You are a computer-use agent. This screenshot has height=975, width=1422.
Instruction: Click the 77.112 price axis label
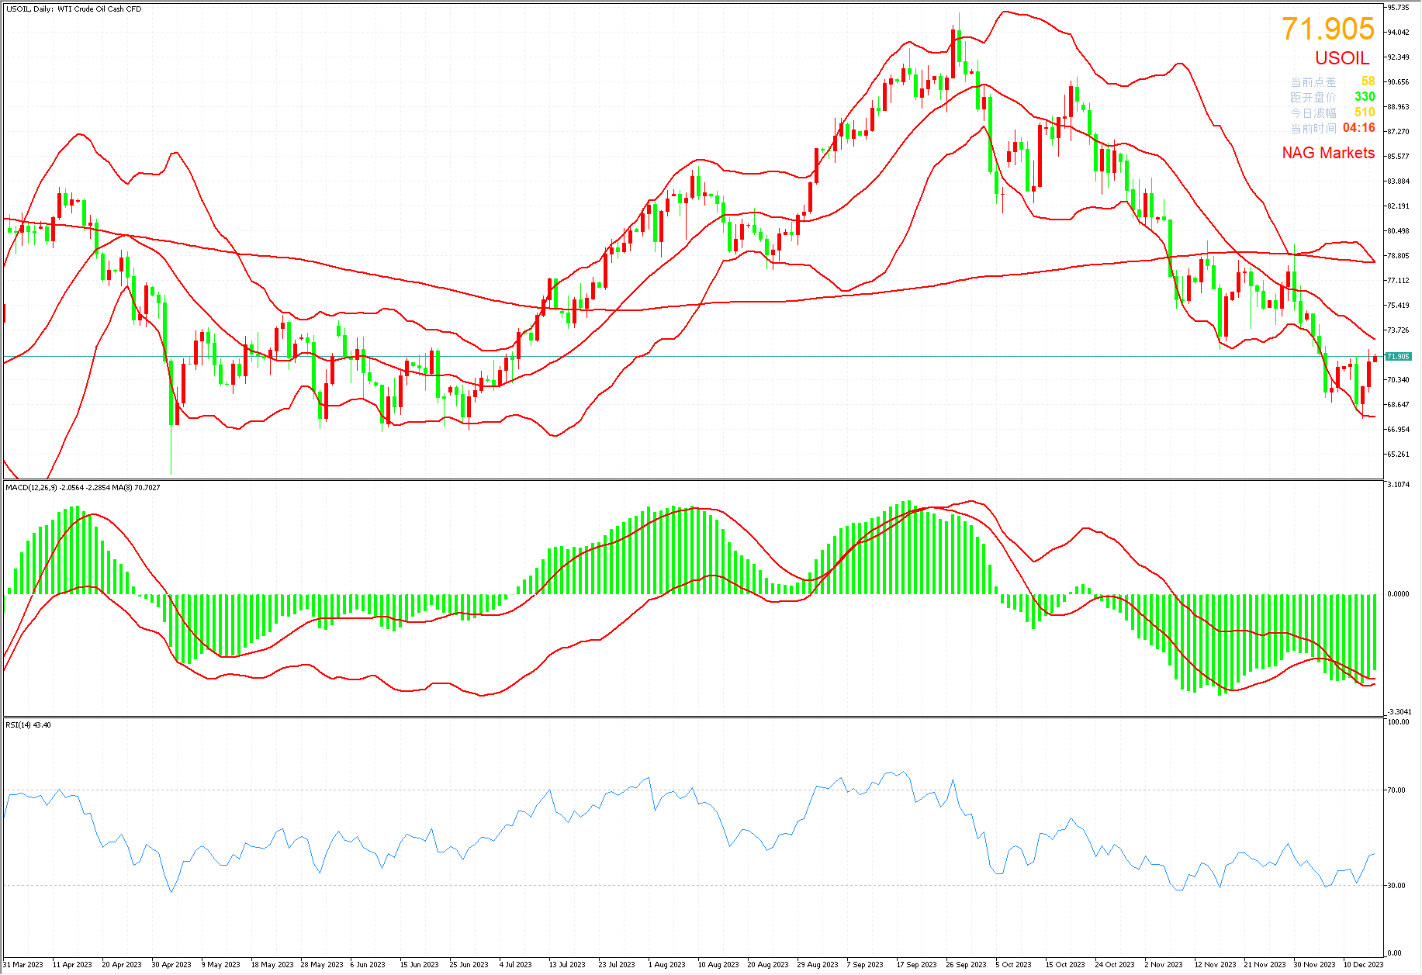pyautogui.click(x=1398, y=281)
